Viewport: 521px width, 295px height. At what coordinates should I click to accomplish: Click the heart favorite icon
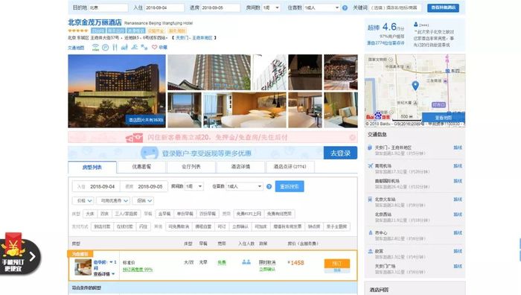(x=154, y=47)
